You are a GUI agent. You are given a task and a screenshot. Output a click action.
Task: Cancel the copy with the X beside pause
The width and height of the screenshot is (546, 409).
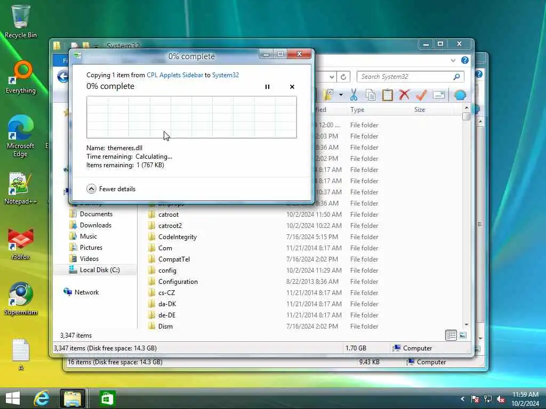[x=292, y=87]
